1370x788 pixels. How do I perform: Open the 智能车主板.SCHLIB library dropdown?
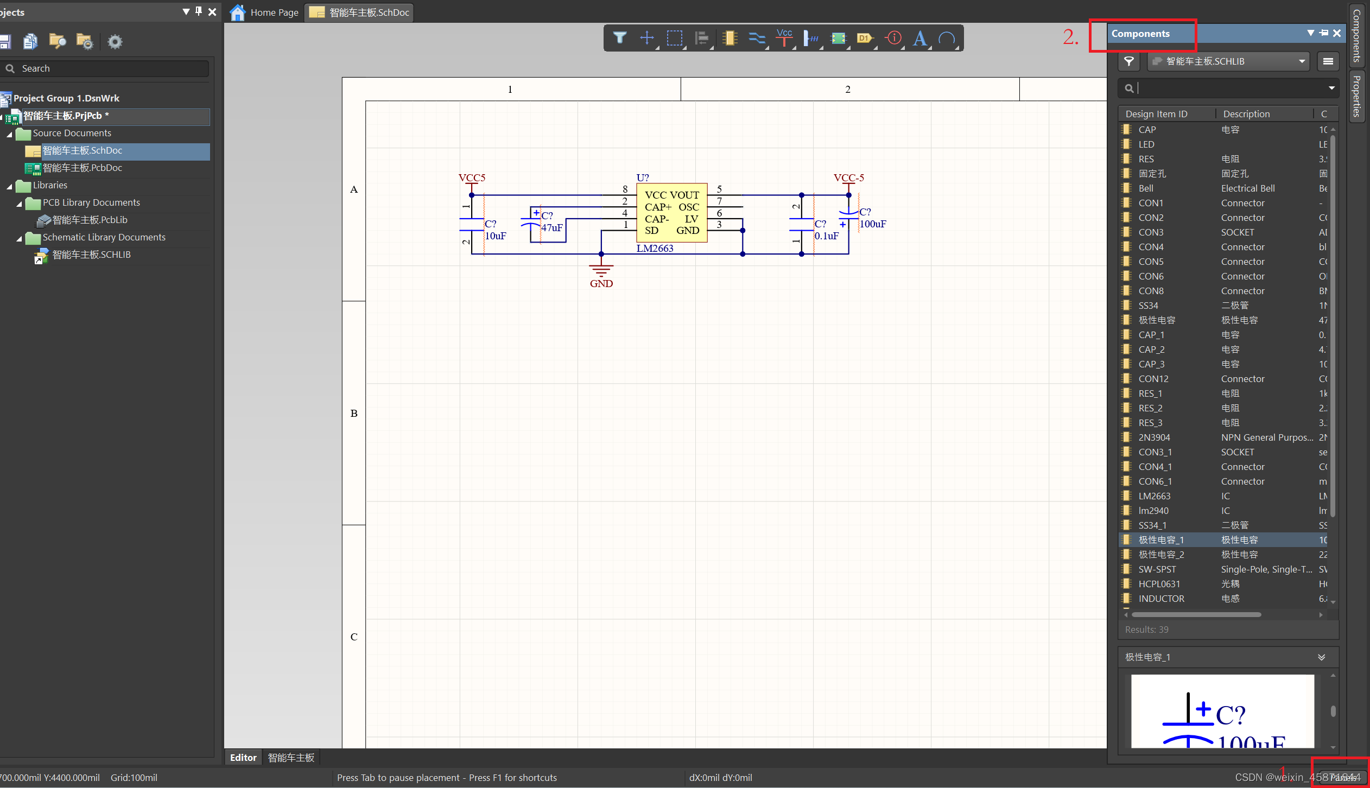tap(1302, 61)
